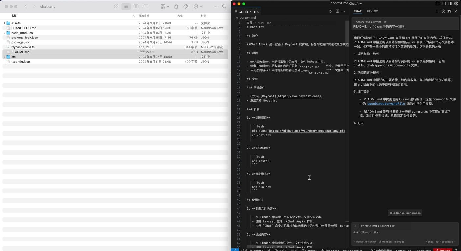Expand the node_modules folder in Finder
The height and width of the screenshot is (251, 461).
point(4,33)
